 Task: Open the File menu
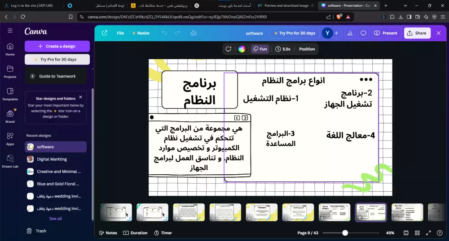[x=120, y=33]
